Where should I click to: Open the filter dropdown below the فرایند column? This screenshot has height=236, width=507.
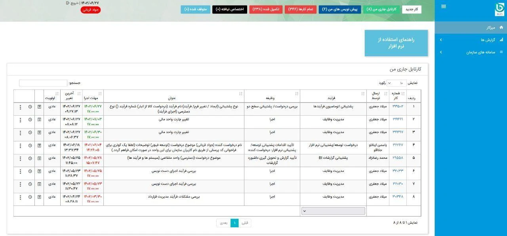tap(333, 211)
